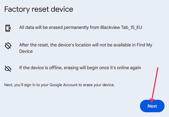Click the device name Blackview Tab_15_EU

click(125, 28)
